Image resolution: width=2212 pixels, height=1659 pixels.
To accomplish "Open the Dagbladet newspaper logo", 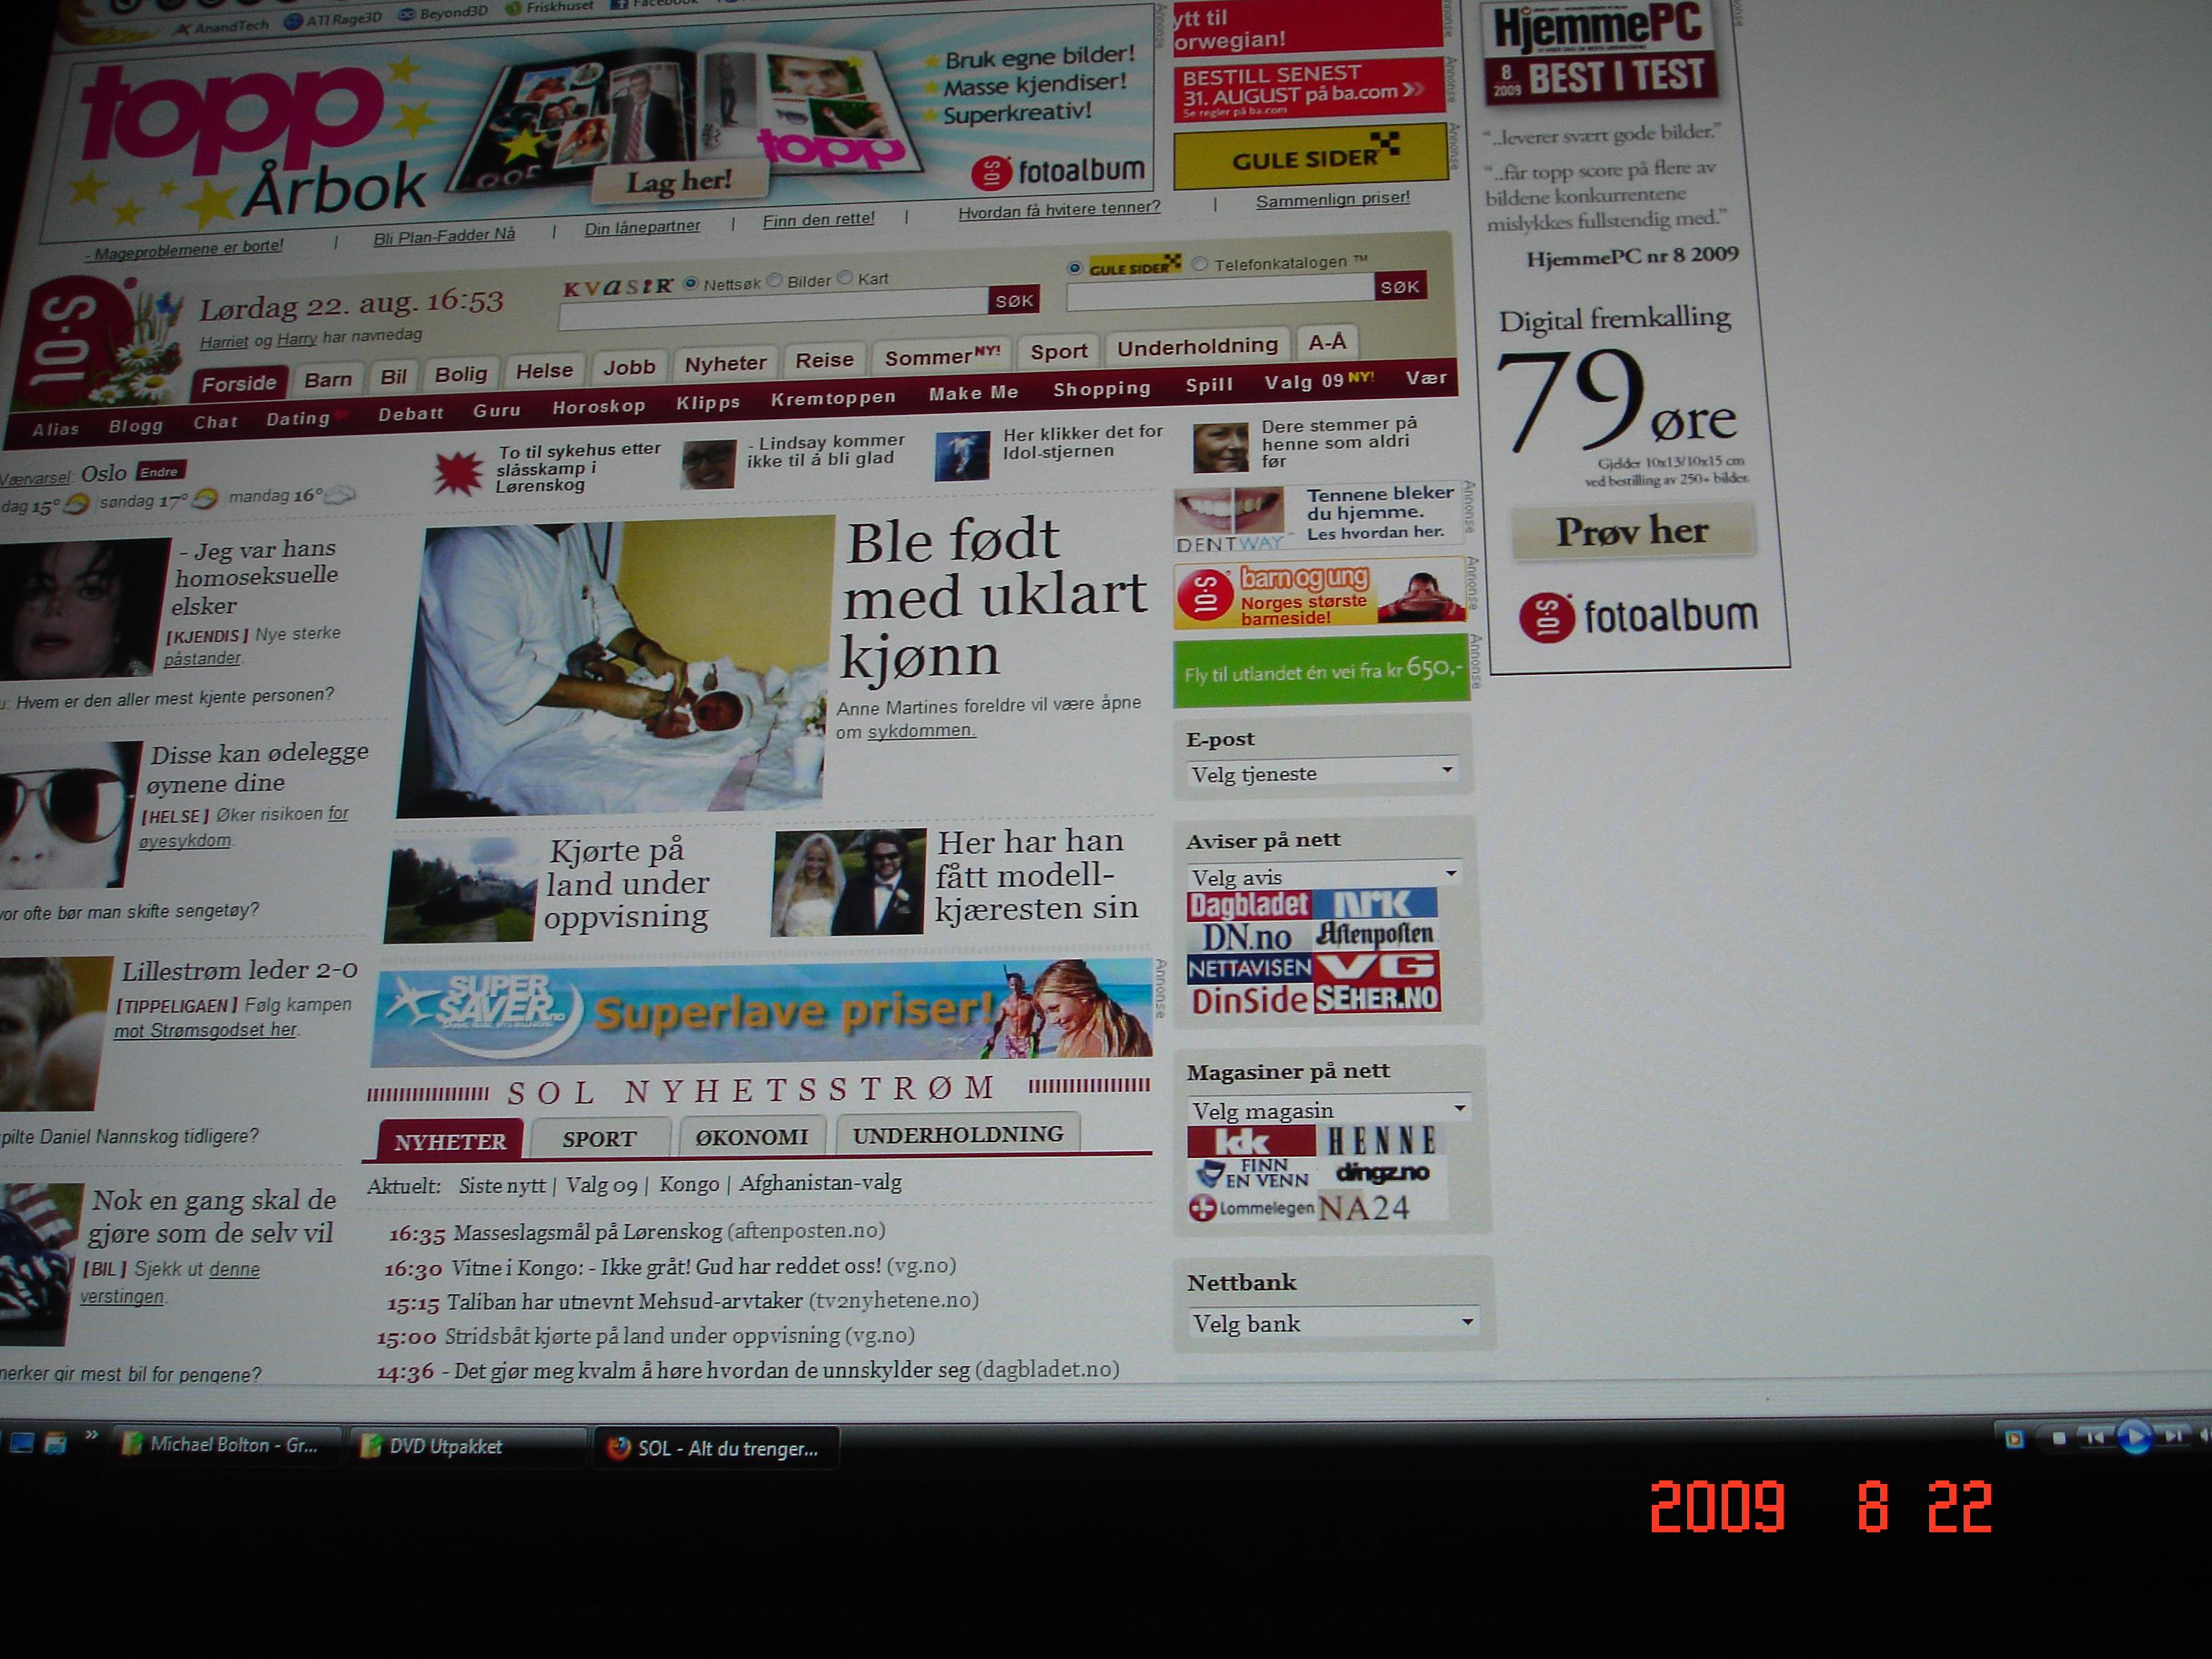I will pos(1248,905).
